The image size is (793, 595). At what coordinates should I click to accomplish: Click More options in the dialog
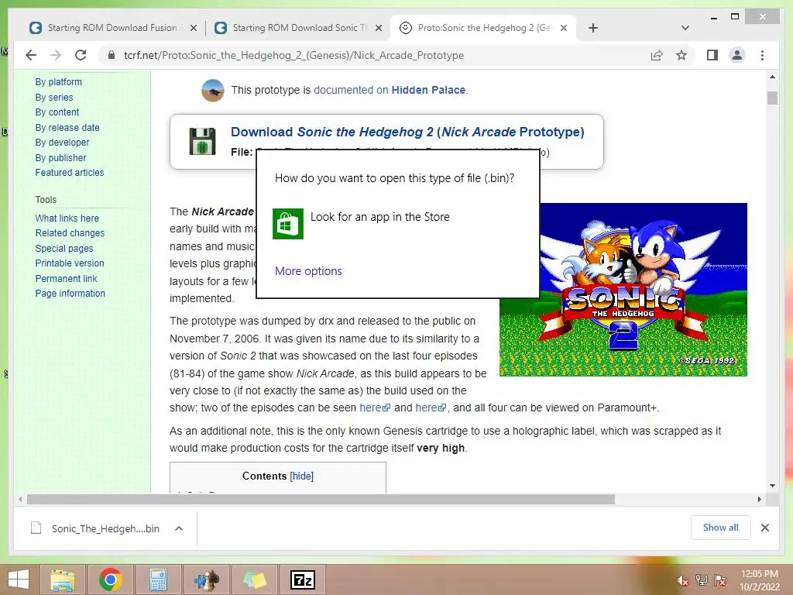pos(308,271)
